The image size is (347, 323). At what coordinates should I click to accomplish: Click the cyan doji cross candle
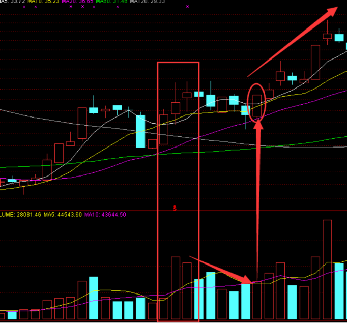[129, 110]
